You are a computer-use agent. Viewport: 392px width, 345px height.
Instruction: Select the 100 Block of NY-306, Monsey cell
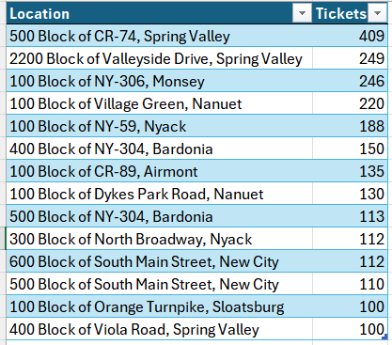pos(159,81)
